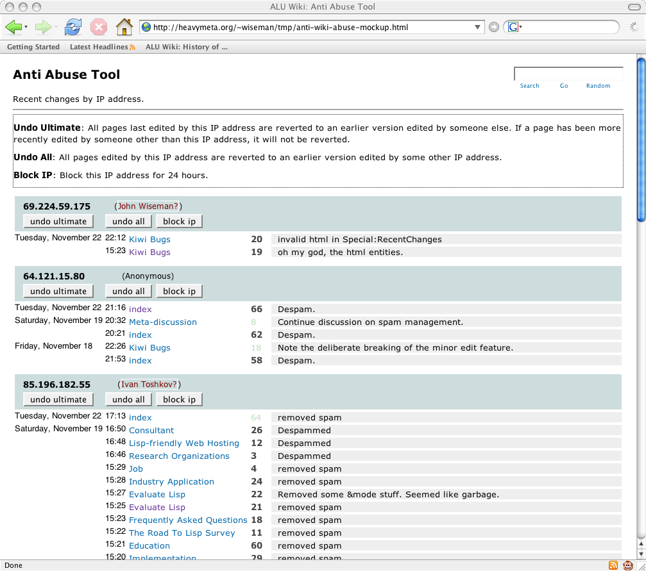Image resolution: width=646 pixels, height=571 pixels.
Task: Open Kiwi Bugs link at 22:12
Action: (x=149, y=240)
